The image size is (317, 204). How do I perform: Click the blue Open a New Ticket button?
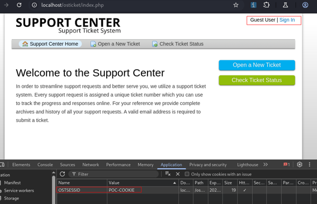click(257, 65)
